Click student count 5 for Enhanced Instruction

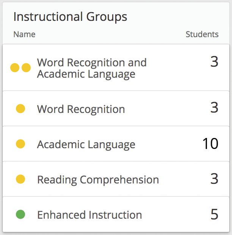[214, 215]
